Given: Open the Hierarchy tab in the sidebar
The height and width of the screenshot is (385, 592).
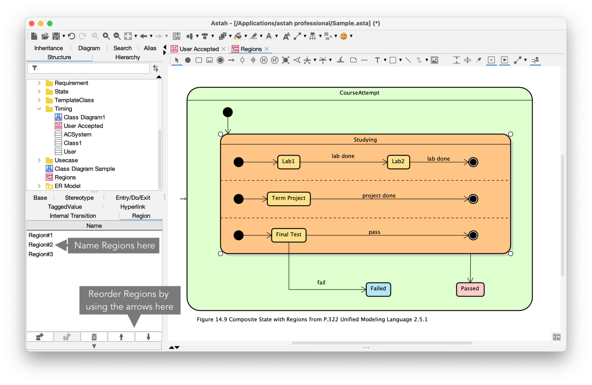Looking at the screenshot, I should coord(127,57).
